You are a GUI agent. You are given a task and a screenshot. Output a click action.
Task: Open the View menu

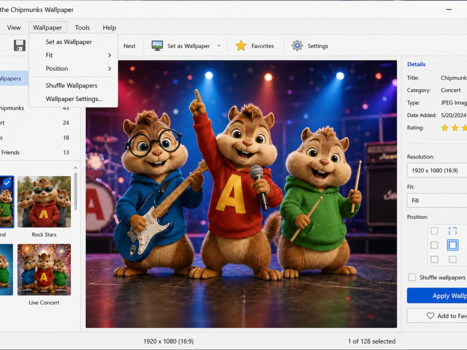click(x=13, y=27)
